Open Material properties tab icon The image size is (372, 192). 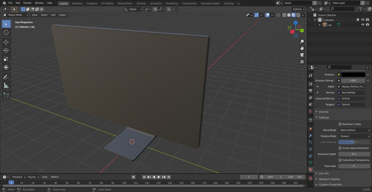tap(310, 169)
